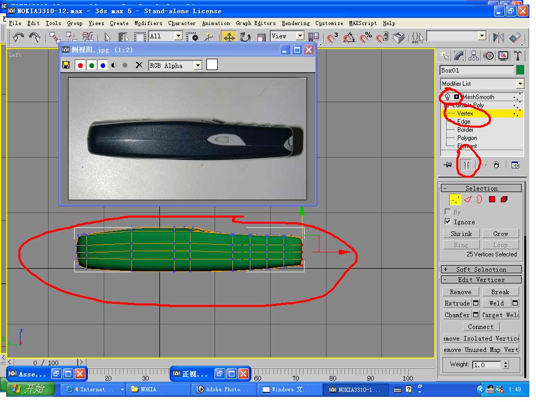Open the View reference coordinate dropdown

pos(300,36)
